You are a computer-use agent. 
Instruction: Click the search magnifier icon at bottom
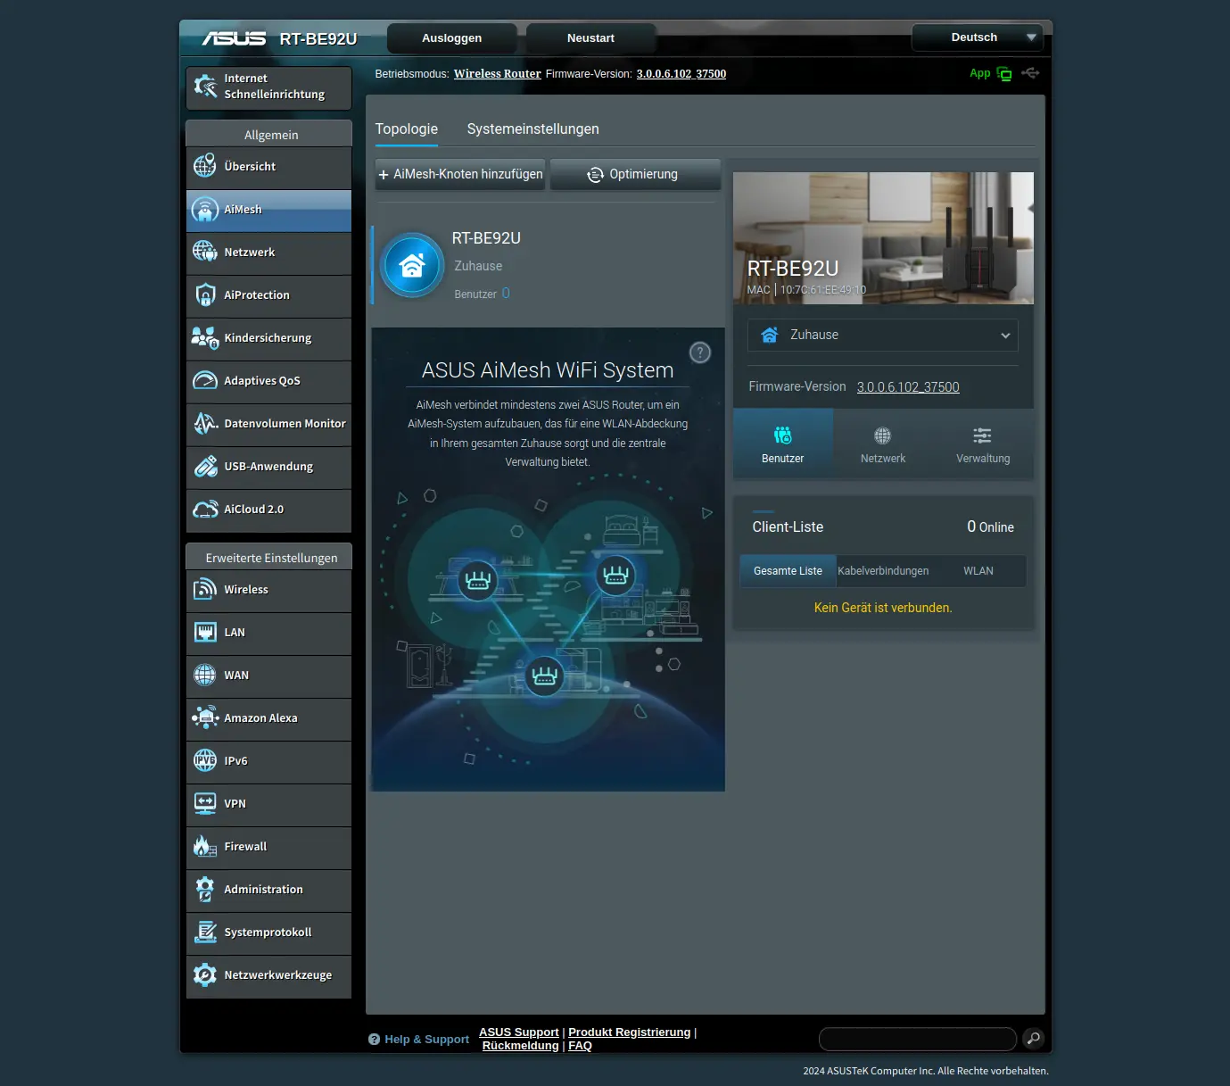tap(1033, 1038)
